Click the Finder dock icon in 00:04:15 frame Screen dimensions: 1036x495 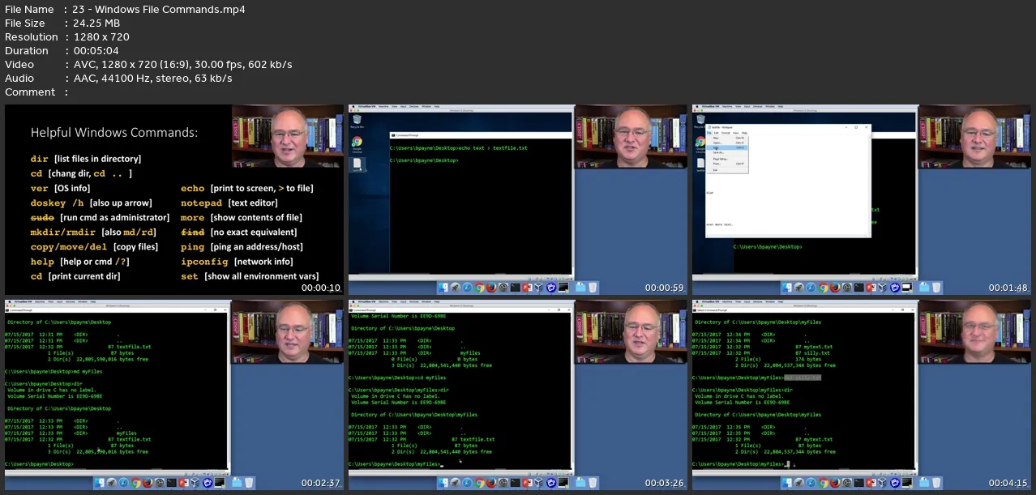coord(787,482)
